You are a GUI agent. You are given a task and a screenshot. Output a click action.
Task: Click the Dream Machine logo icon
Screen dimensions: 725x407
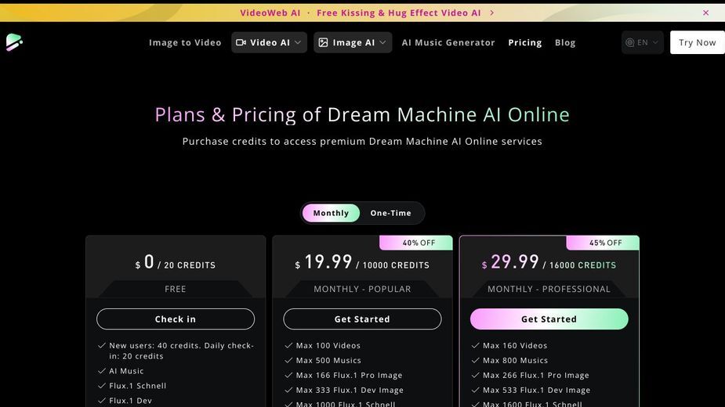click(x=14, y=42)
